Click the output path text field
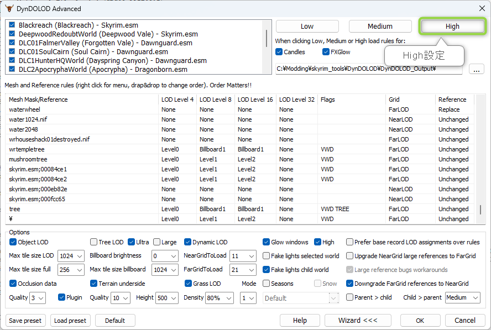Image resolution: width=491 pixels, height=330 pixels. pyautogui.click(x=369, y=69)
